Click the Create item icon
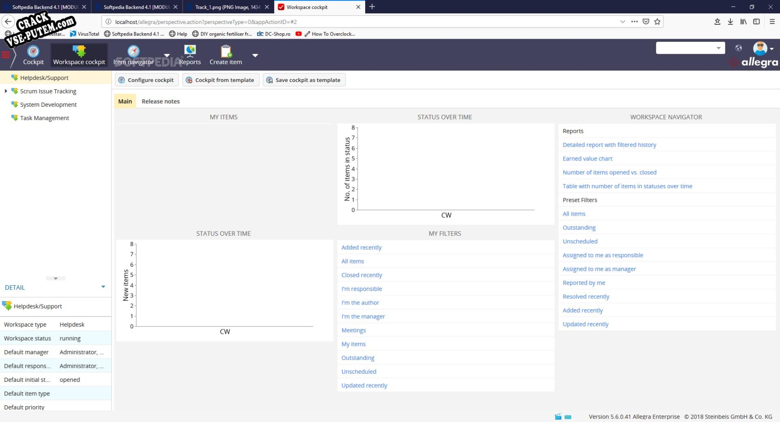Image resolution: width=780 pixels, height=422 pixels. (226, 51)
